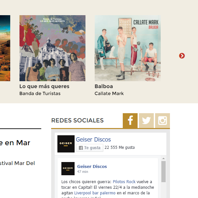Click the 47 min post timestamp
198x198 pixels.
click(x=82, y=172)
